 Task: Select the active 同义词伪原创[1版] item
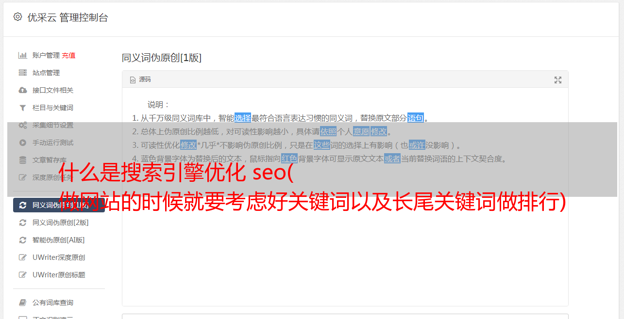point(59,205)
